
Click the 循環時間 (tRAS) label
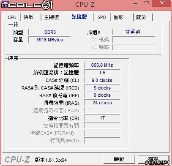pyautogui.click(x=61, y=103)
